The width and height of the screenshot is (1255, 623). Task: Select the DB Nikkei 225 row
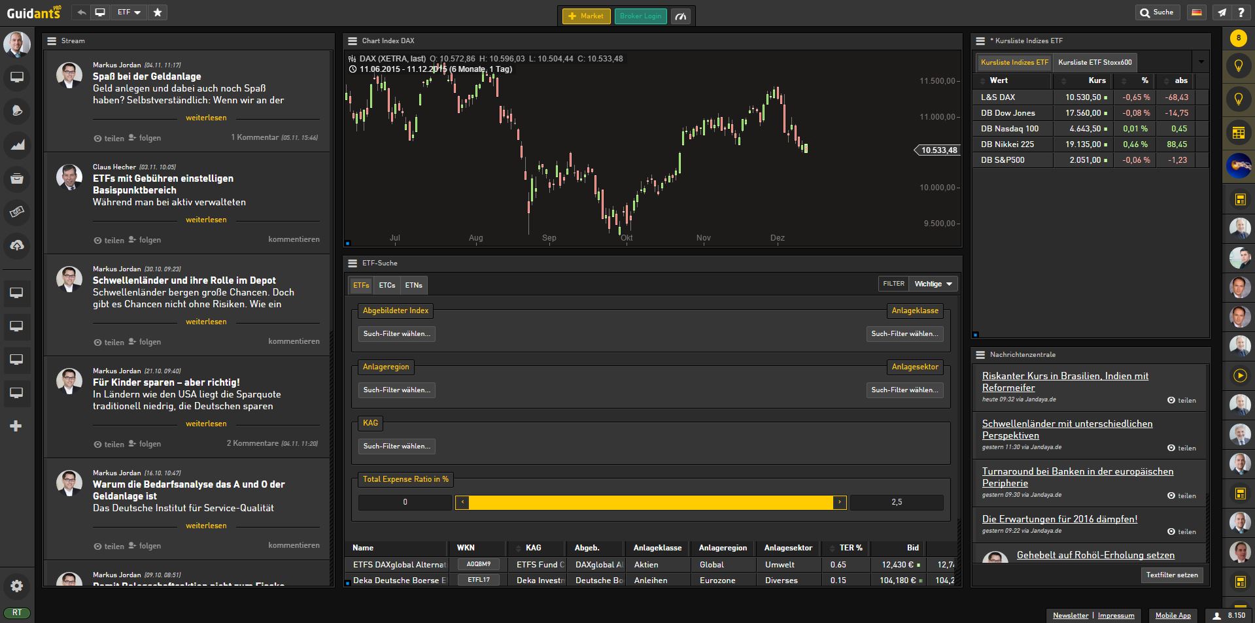pos(1090,144)
